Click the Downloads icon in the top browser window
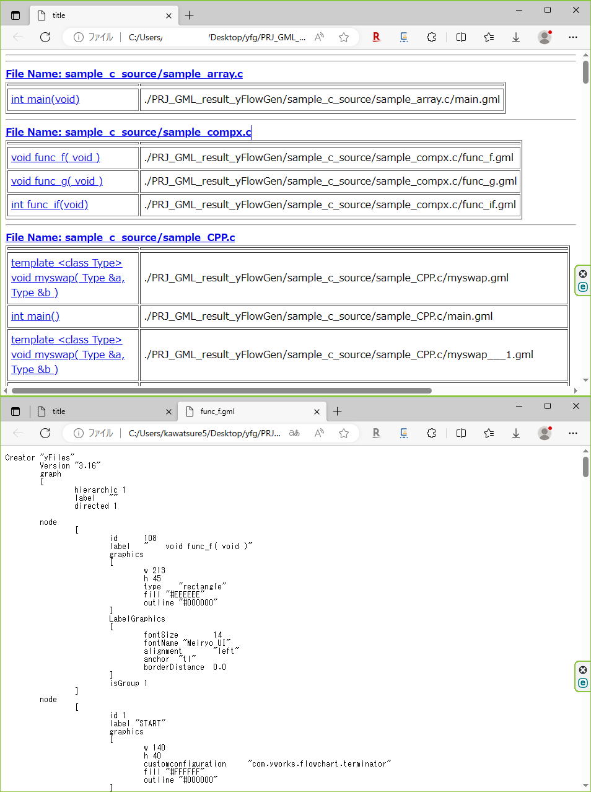The width and height of the screenshot is (591, 792). (x=515, y=37)
